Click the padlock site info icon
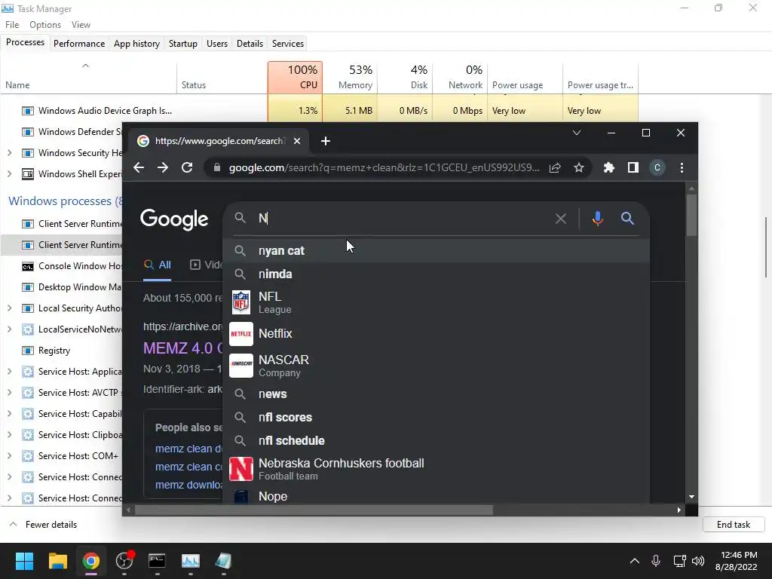Screen dimensions: 772x579 tap(217, 168)
